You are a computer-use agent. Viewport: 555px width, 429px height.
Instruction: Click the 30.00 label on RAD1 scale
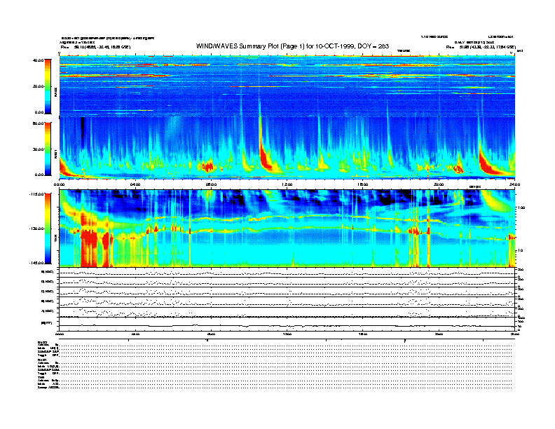pos(38,149)
